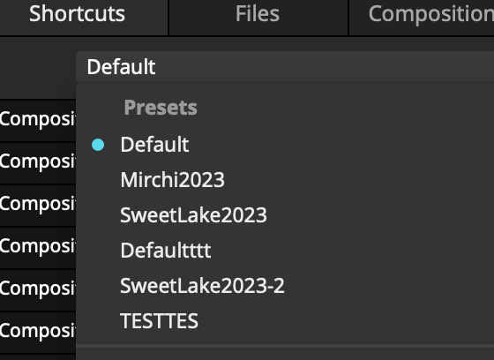Select the sixth Composition row
Screen dimensions: 494x360
38,332
